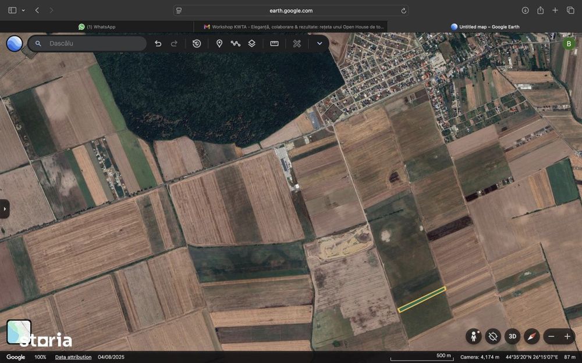
Task: Toggle the crossed tools icon in toolbar
Action: click(x=297, y=44)
